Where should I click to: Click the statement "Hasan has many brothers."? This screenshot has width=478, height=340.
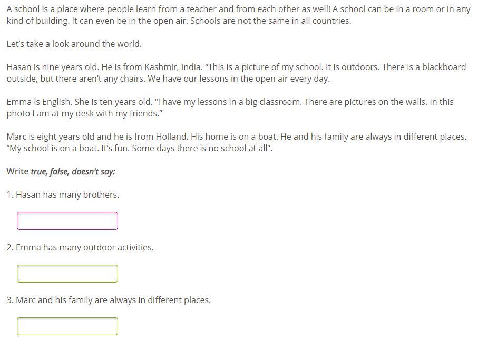[x=67, y=195]
